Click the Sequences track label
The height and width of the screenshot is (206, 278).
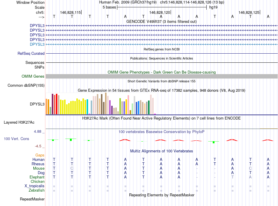[x=35, y=62]
